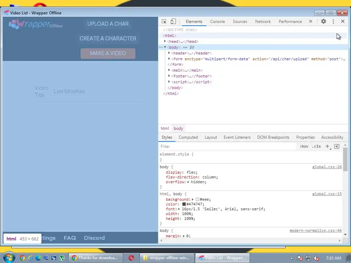Open the DevTools three-dot menu
This screenshot has width=351, height=263.
(333, 22)
